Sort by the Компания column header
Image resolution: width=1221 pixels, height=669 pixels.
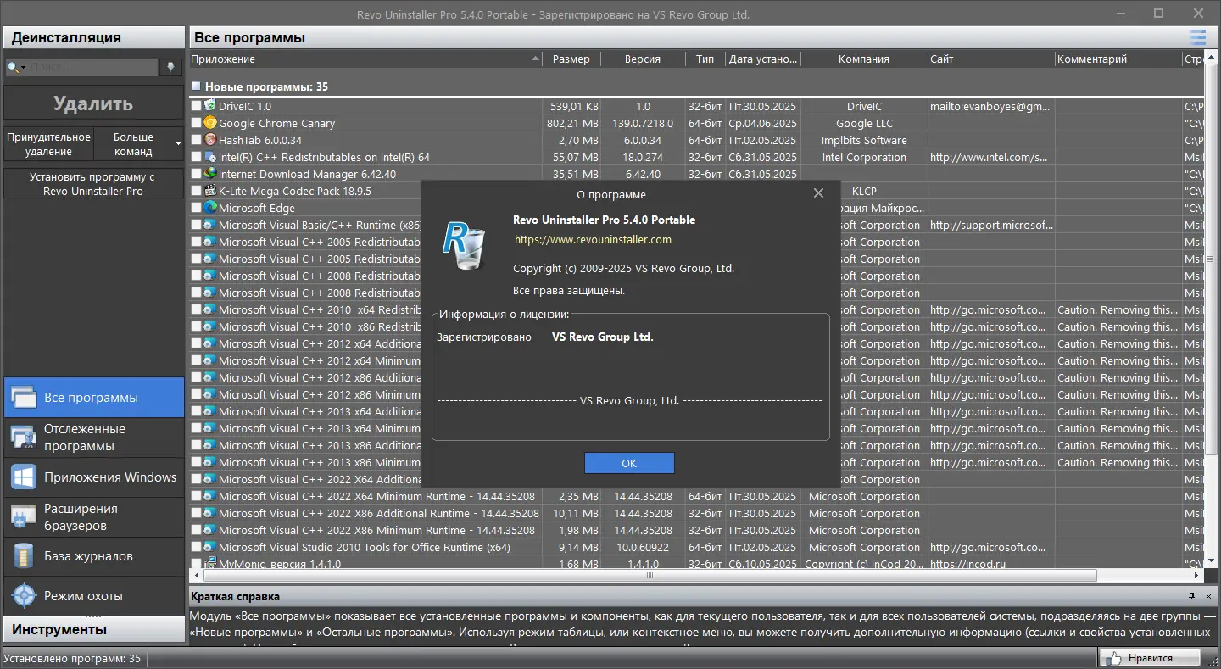[864, 59]
